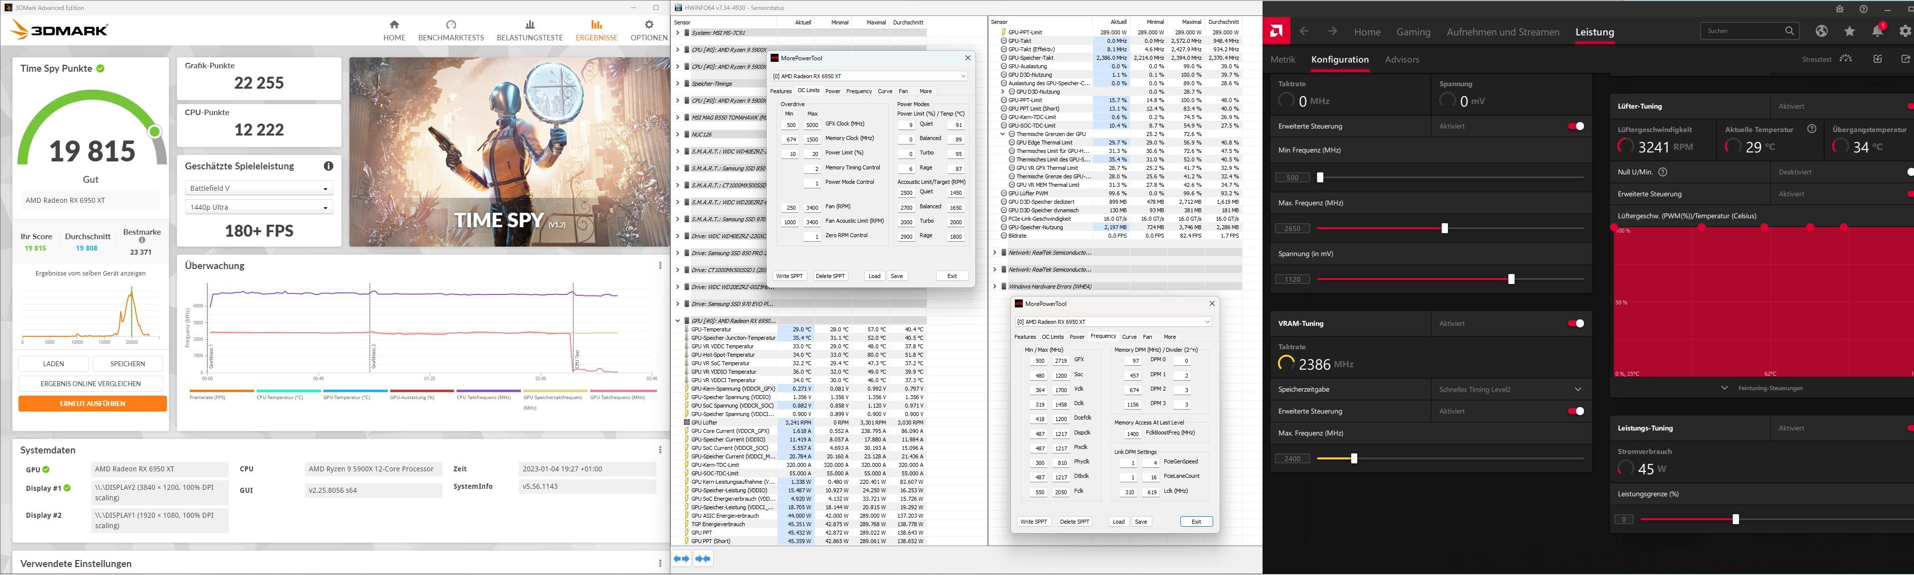The image size is (1914, 575).
Task: Go back in AMD Software
Action: [x=1304, y=31]
